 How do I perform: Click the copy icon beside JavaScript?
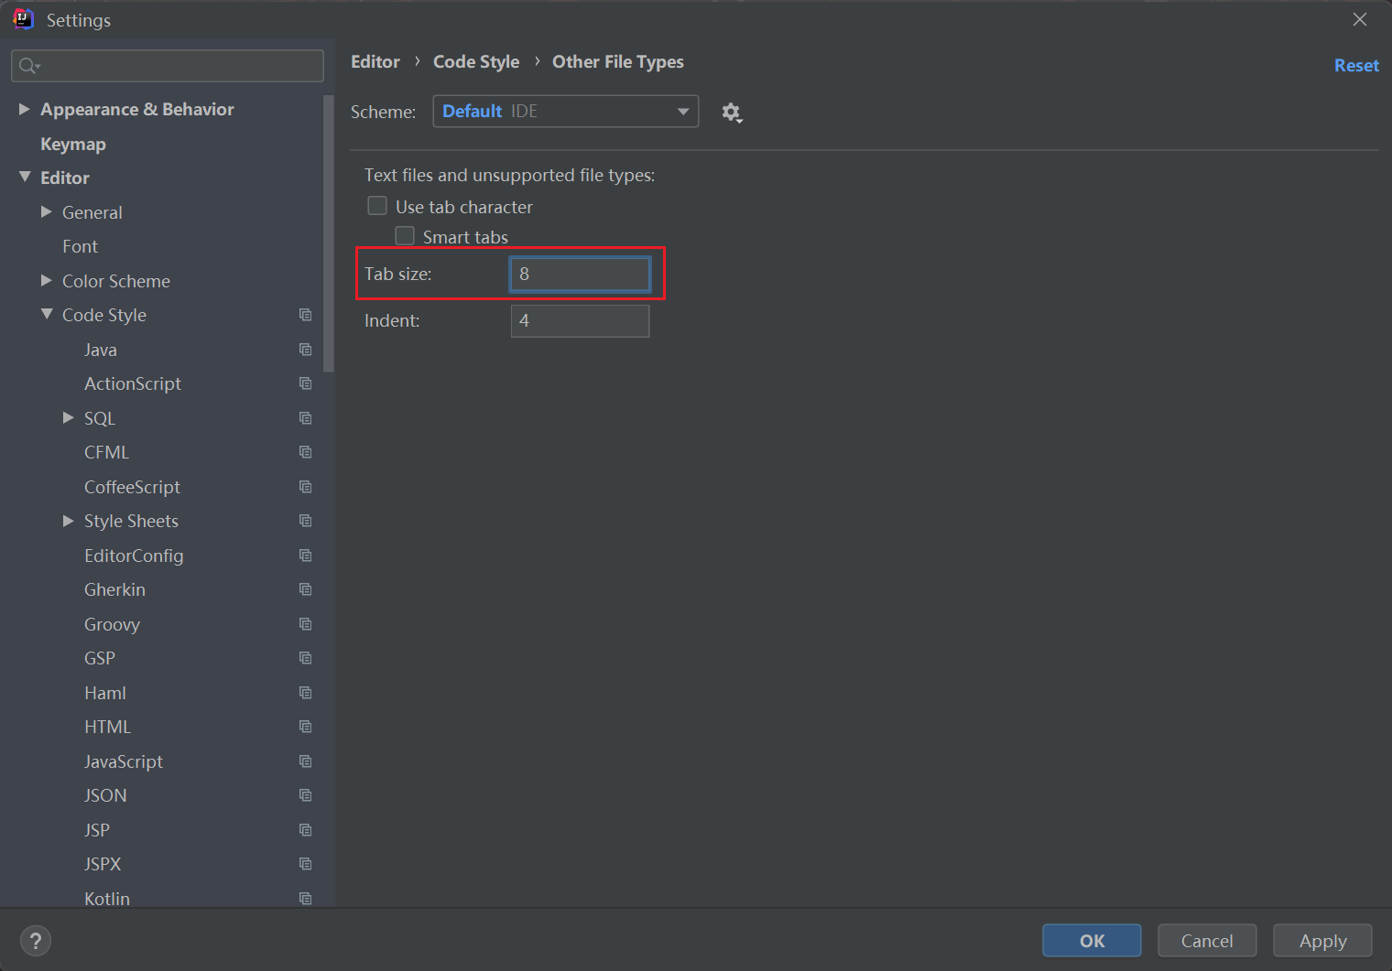[x=306, y=761]
